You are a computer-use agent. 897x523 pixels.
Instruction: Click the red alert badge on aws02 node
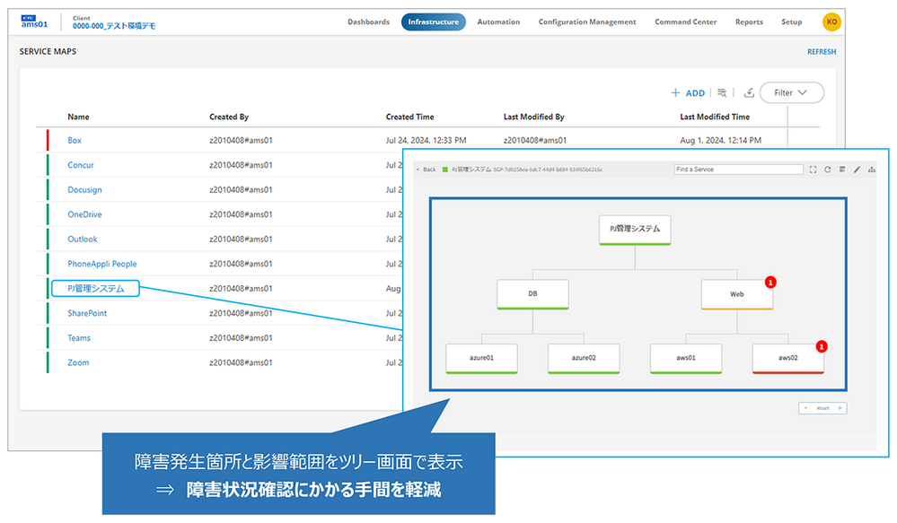822,346
